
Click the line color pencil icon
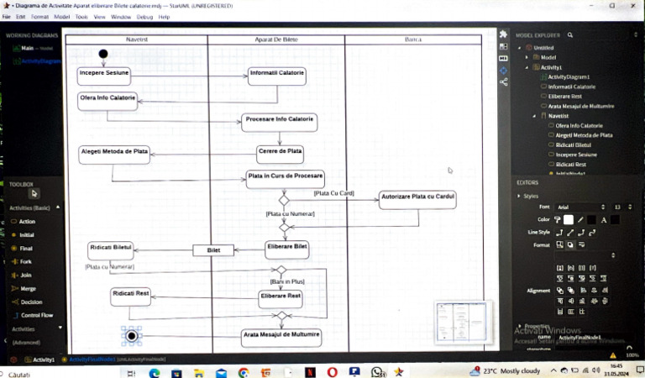580,219
